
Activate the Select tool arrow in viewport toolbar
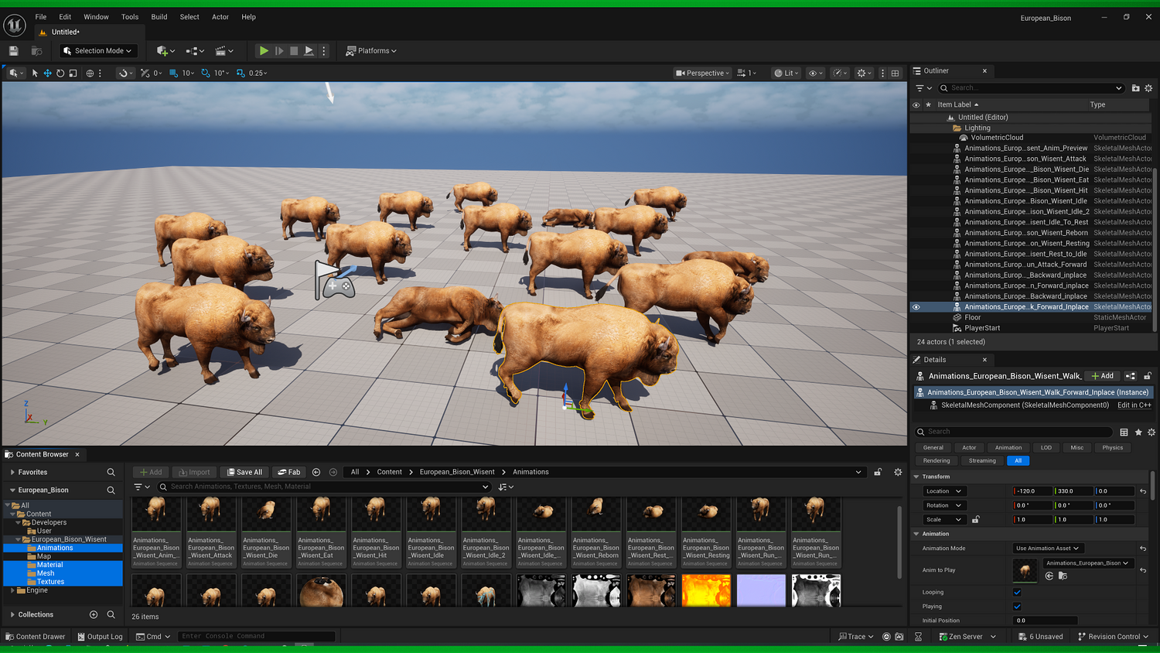(35, 74)
